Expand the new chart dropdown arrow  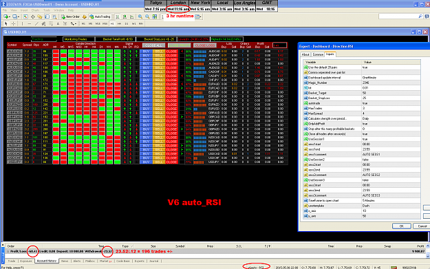tap(9, 17)
